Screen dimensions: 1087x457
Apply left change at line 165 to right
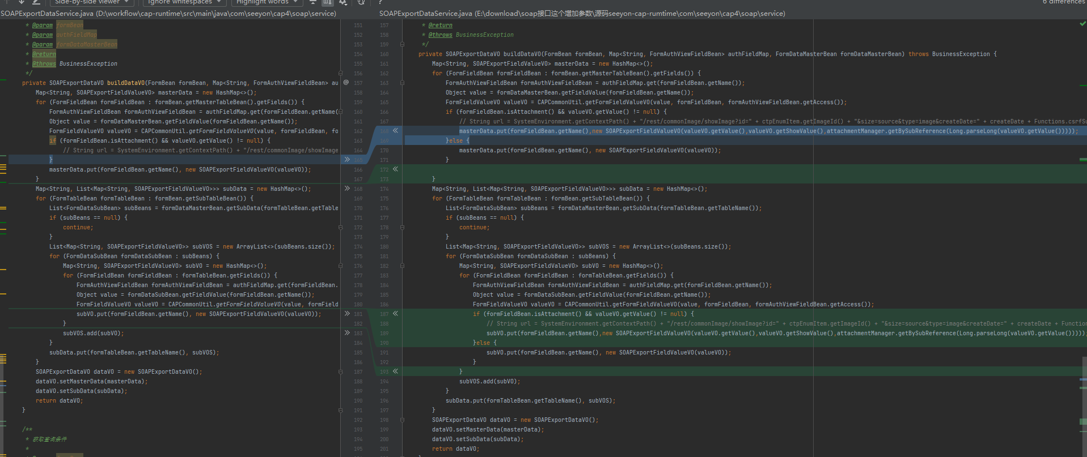click(x=347, y=160)
